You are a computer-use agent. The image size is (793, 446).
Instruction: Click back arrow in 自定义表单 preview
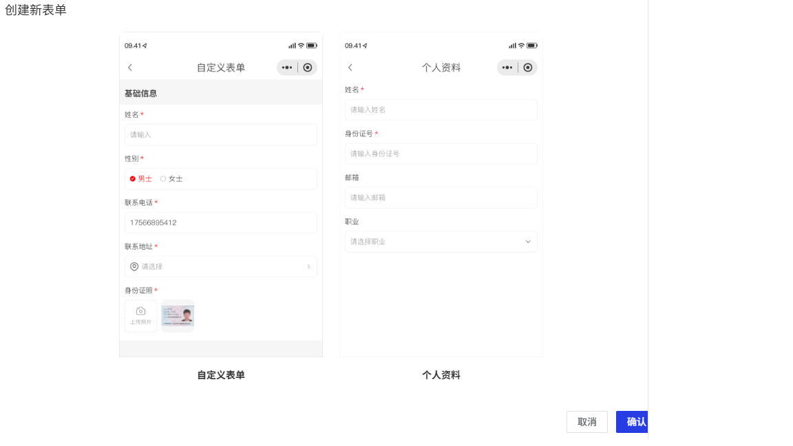click(130, 67)
